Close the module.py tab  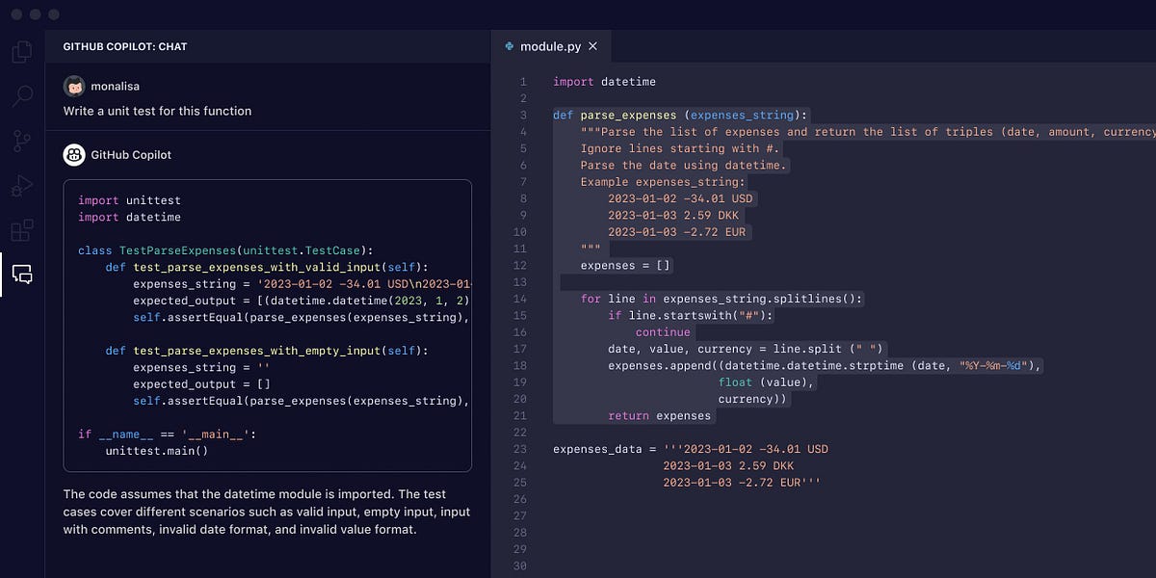tap(593, 45)
